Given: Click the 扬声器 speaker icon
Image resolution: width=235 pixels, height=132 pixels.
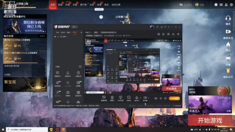Looking at the screenshot, I should (x=145, y=98).
